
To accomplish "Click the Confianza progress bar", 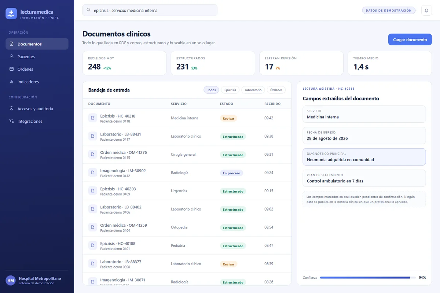I will click(x=368, y=278).
